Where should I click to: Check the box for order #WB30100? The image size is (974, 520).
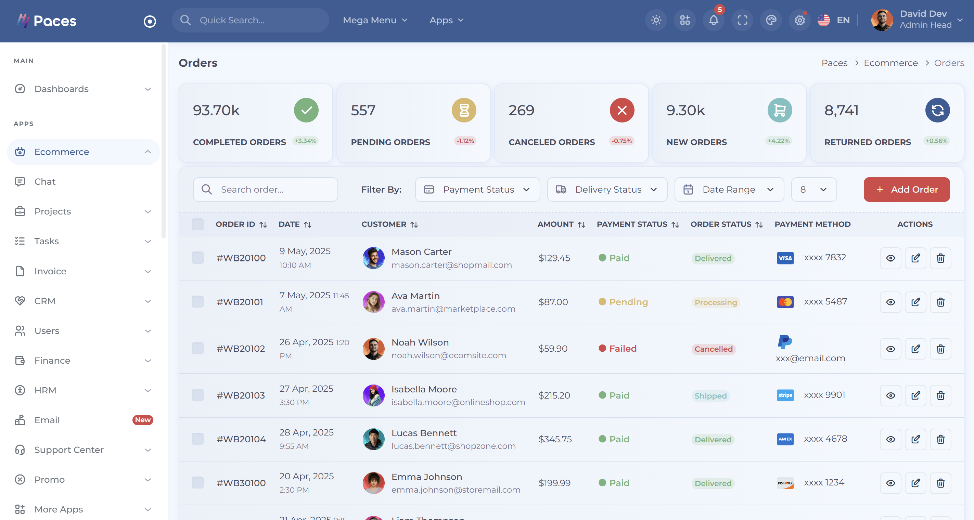click(197, 483)
